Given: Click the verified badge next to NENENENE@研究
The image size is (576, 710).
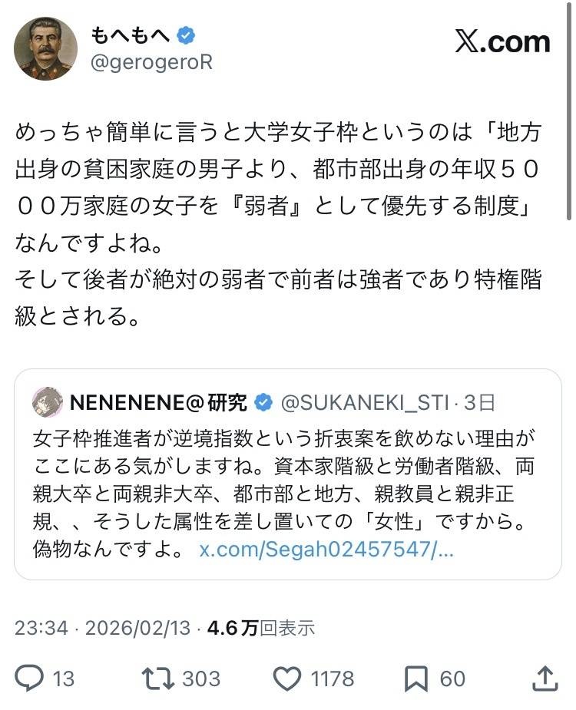Looking at the screenshot, I should click(x=263, y=401).
